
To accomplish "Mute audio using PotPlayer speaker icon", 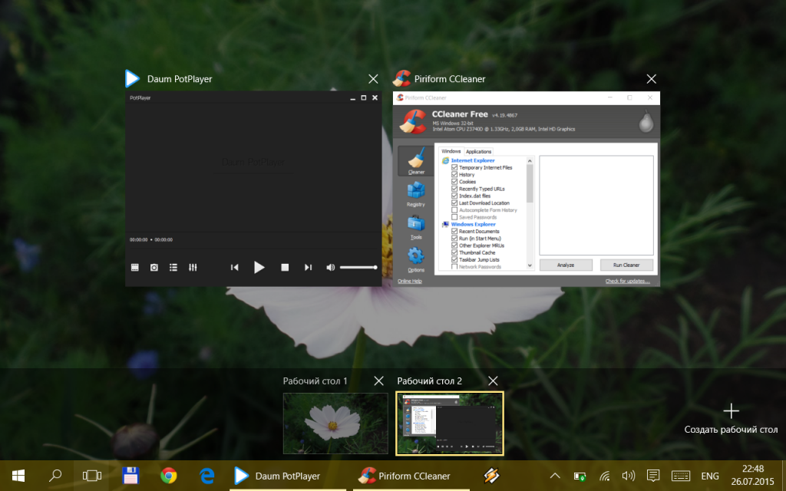I will (x=330, y=267).
